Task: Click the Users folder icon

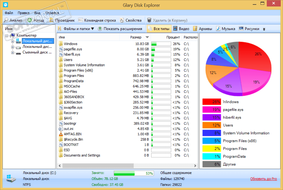Action: (x=61, y=59)
